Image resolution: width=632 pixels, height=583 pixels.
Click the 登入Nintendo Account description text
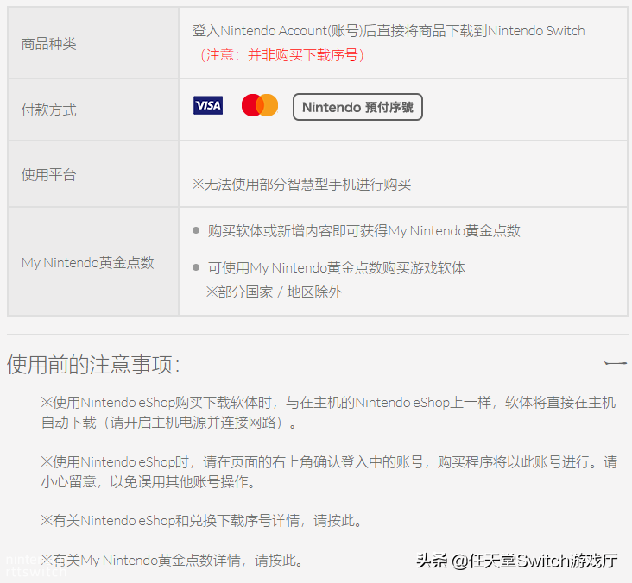click(x=388, y=31)
